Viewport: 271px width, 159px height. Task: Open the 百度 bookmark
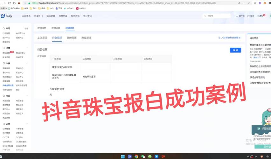coord(59,8)
